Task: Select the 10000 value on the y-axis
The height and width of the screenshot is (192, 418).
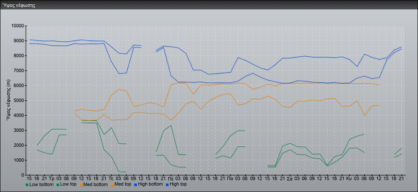Action: click(18, 26)
